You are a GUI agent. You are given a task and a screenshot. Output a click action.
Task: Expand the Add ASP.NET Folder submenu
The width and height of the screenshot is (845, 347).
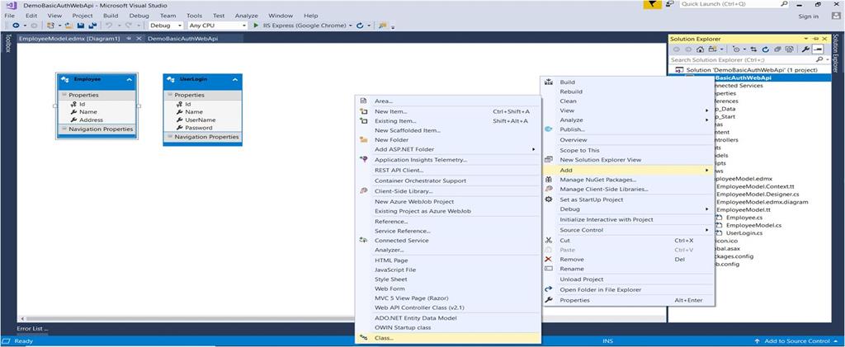point(534,149)
